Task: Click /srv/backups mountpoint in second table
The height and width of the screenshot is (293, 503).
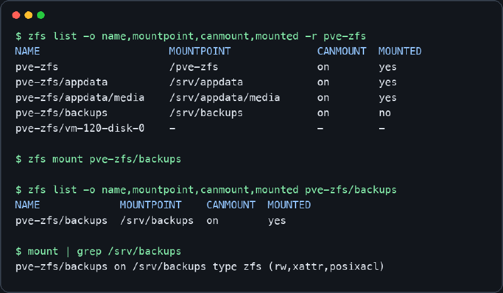Action: tap(157, 221)
